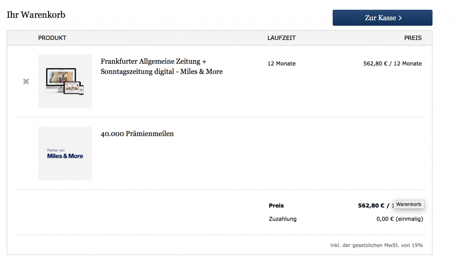Click the MwSt. 19% tax note

(376, 245)
